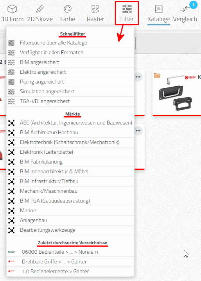The height and width of the screenshot is (281, 201).
Task: Click folder icon on Ganter catalog card
Action: (x=157, y=76)
